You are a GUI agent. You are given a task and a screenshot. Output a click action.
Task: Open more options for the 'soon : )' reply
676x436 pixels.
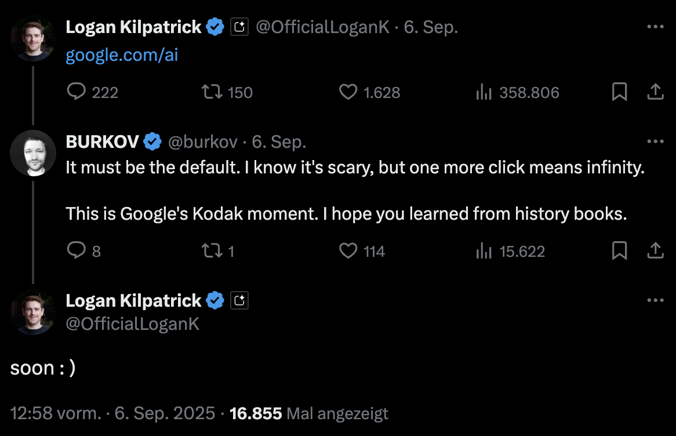point(655,300)
